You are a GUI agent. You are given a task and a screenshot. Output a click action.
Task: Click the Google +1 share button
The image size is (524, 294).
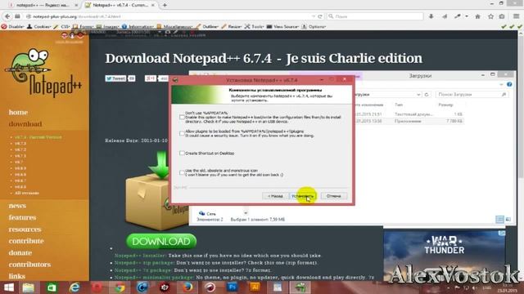151,78
